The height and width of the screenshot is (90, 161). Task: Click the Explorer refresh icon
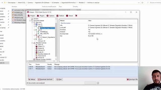[x=142, y=3]
